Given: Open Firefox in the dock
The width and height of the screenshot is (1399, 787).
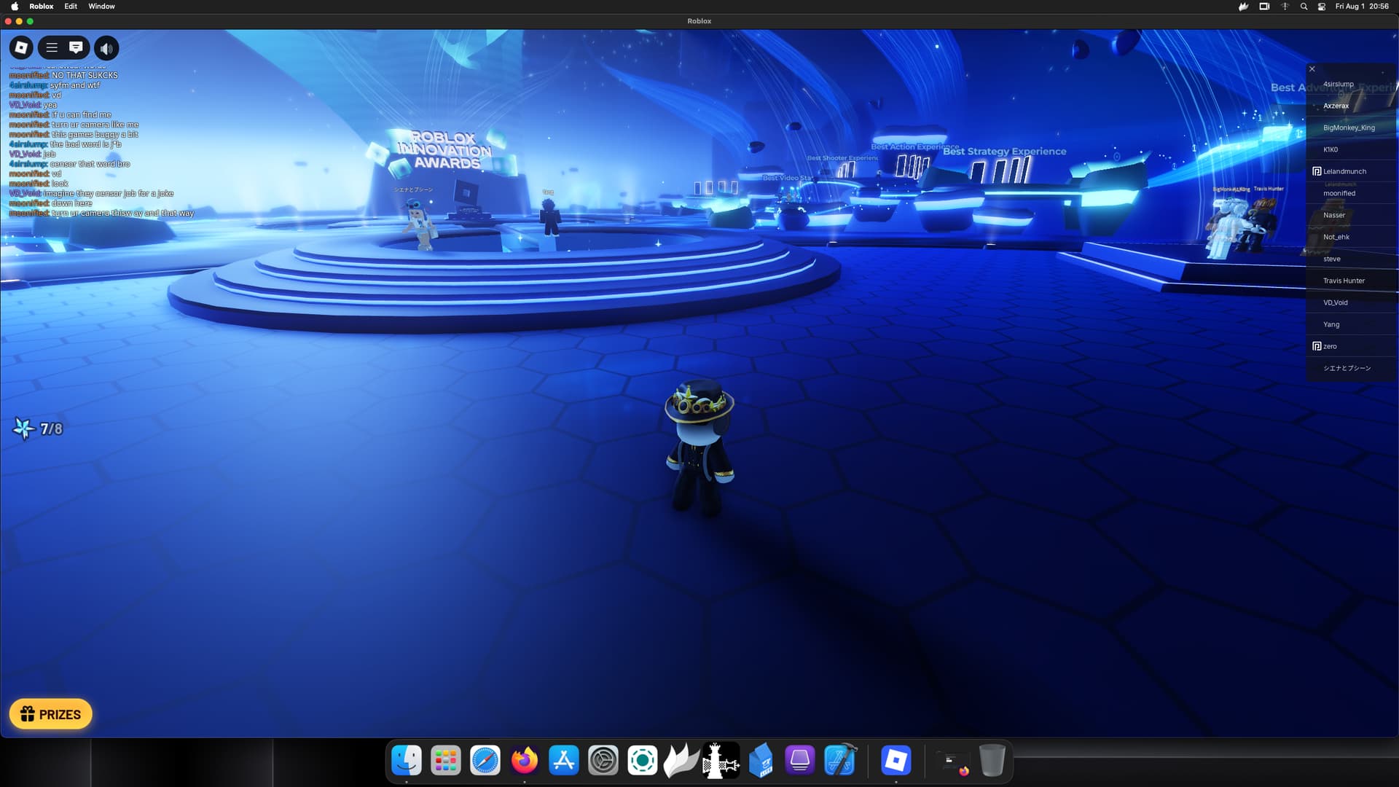Looking at the screenshot, I should [x=525, y=761].
